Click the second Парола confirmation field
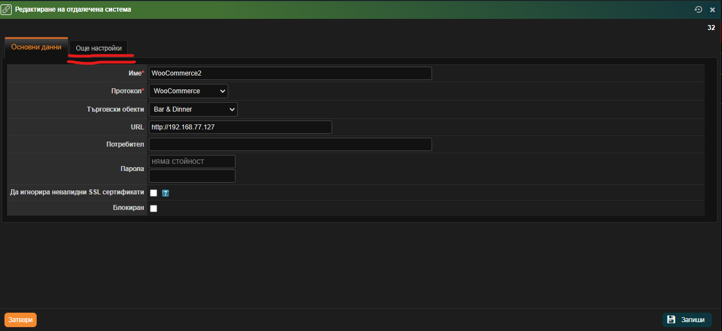Image resolution: width=722 pixels, height=331 pixels. [x=192, y=176]
